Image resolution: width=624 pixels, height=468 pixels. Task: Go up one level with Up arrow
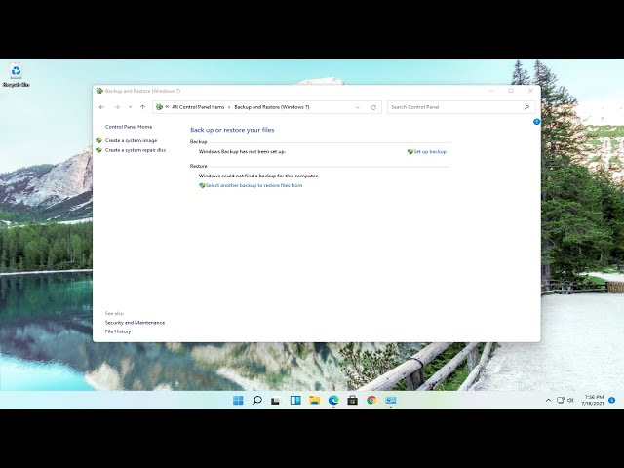143,107
